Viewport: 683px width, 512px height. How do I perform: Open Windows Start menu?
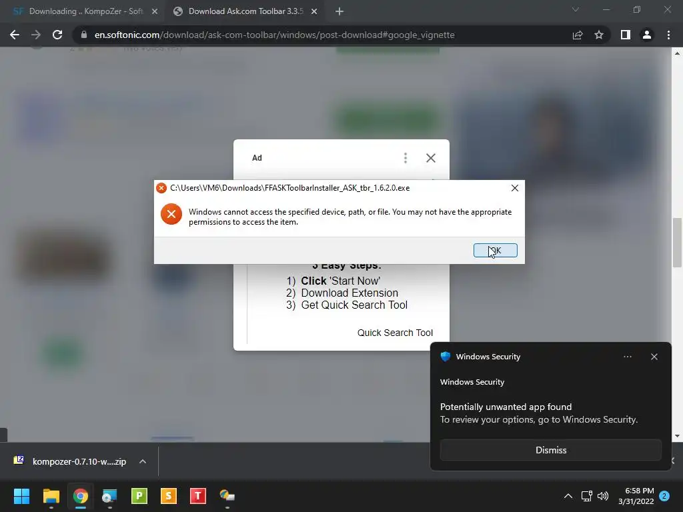coord(21,496)
